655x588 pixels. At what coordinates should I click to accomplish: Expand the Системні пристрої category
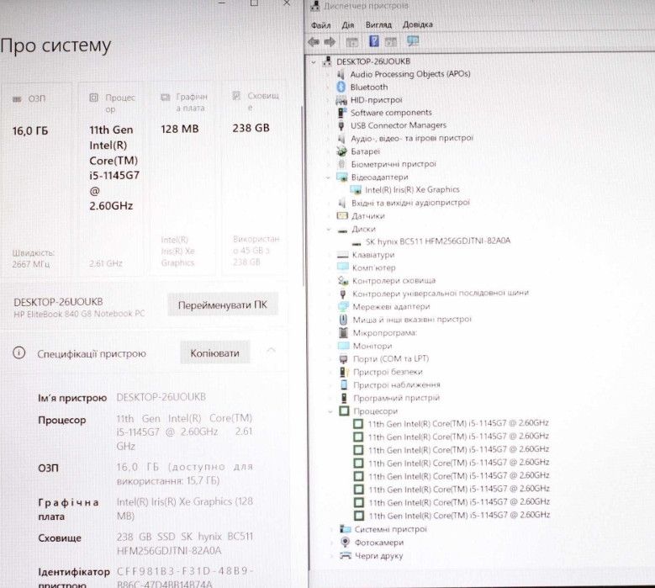point(332,529)
